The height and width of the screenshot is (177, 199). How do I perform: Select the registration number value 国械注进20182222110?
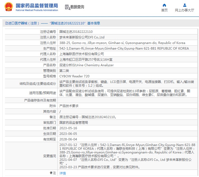[76, 32]
